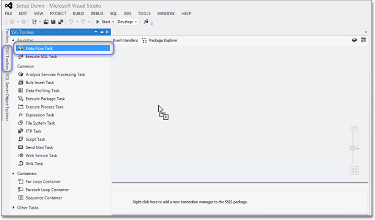Open the toolbar overflow options arrow
Viewport: 375px width, 220px height.
[x=152, y=23]
